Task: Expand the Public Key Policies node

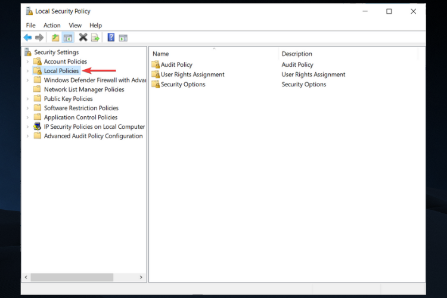Action: pos(27,99)
